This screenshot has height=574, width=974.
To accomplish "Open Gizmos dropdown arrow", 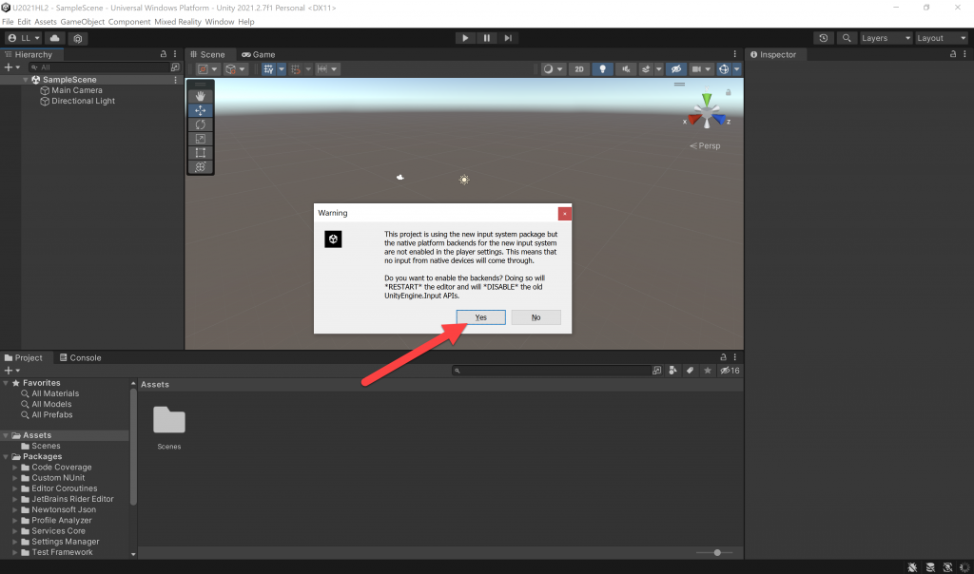I will click(737, 68).
